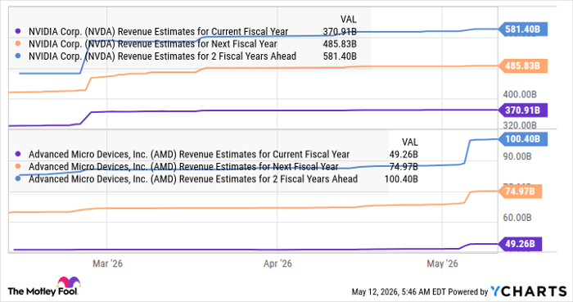Screen dimensions: 573x302
Task: Click the 370.91B purple value flag
Action: tap(523, 110)
